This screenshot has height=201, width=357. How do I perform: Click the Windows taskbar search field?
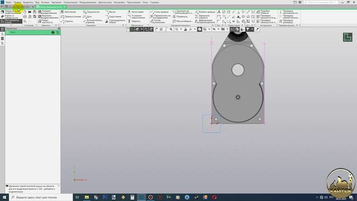click(x=41, y=197)
